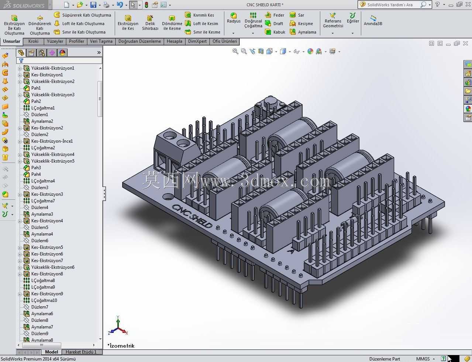
Task: Expand the Kes-Ekstrüzyon1 feature node
Action: pos(20,75)
